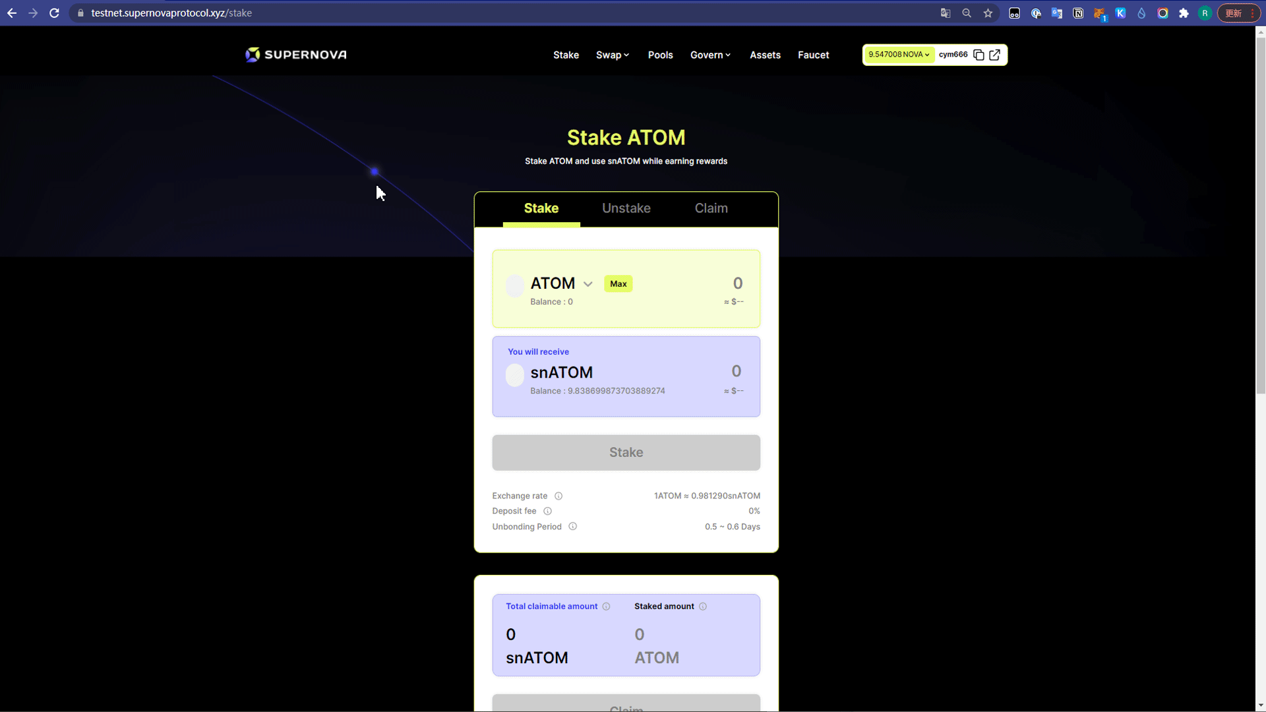1266x712 pixels.
Task: Click the cym666 wallet name
Action: click(953, 55)
